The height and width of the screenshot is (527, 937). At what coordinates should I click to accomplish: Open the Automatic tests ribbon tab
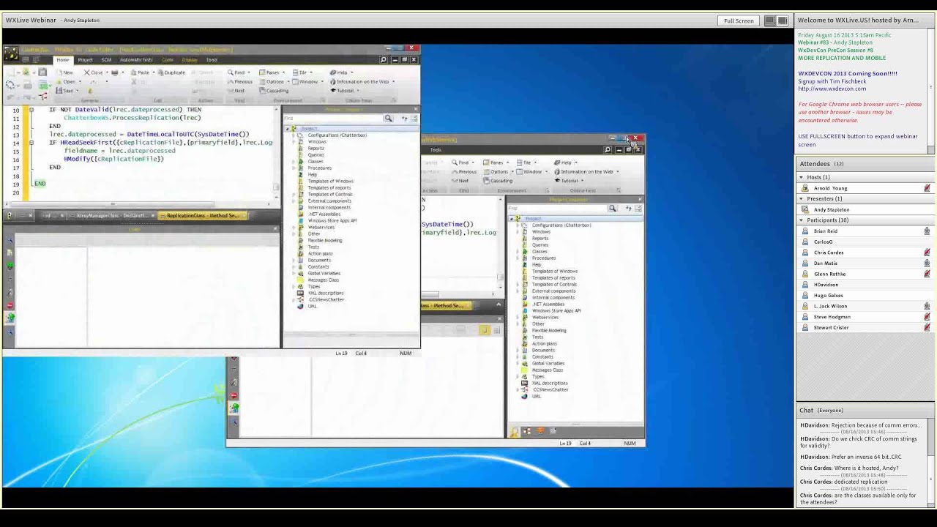coord(136,59)
